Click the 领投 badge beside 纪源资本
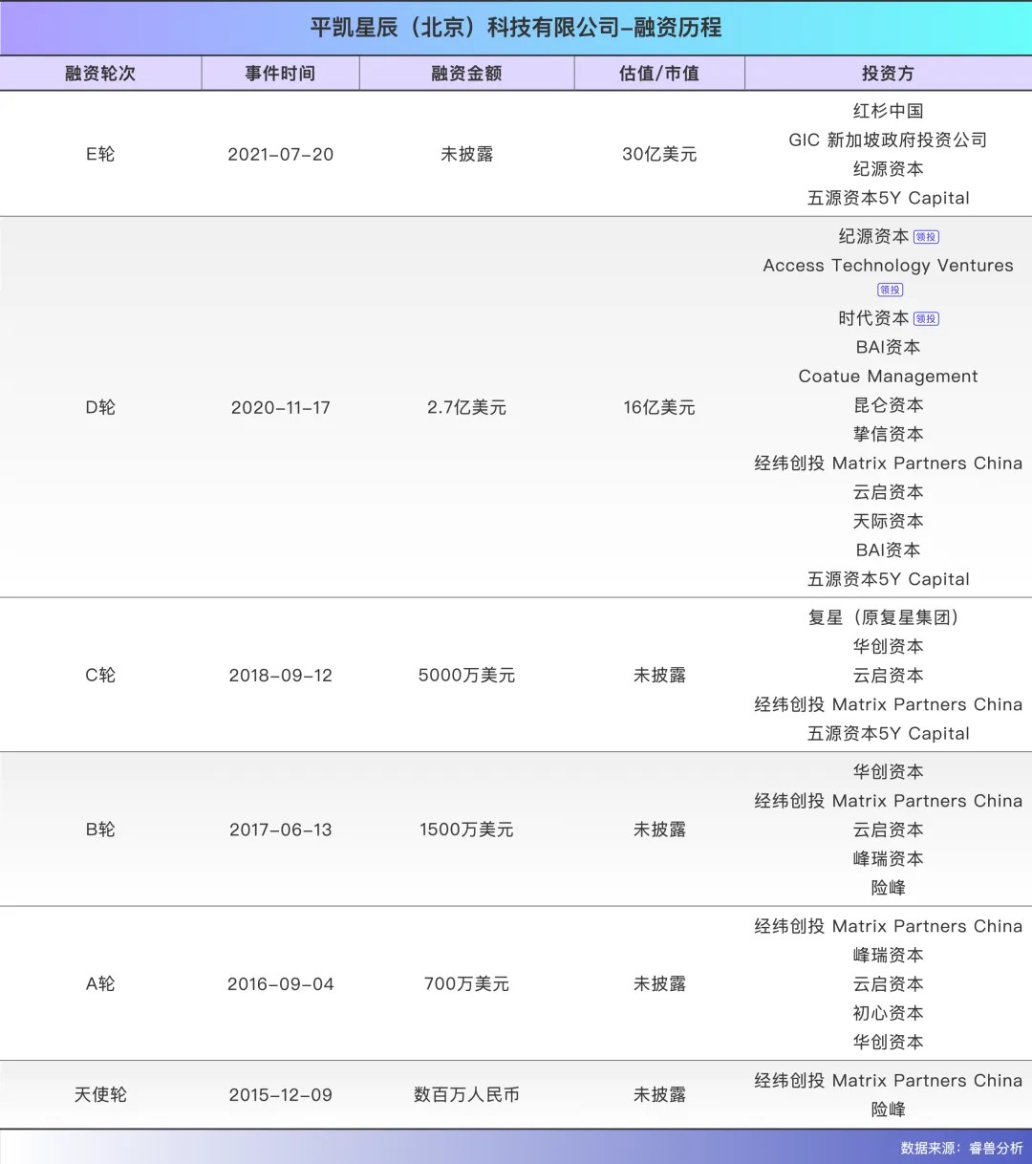Screen dimensions: 1032x1164 (926, 237)
